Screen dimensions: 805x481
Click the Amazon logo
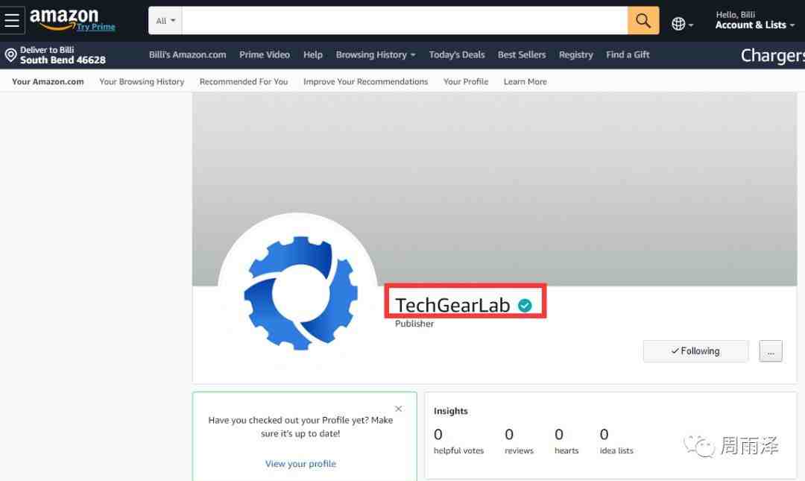pyautogui.click(x=63, y=16)
